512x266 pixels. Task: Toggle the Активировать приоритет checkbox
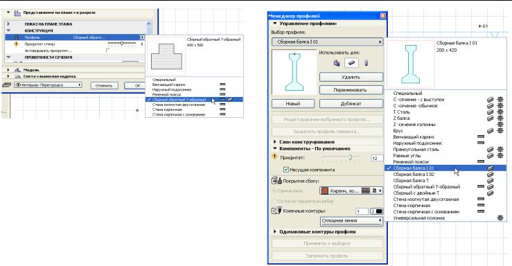coord(108,51)
